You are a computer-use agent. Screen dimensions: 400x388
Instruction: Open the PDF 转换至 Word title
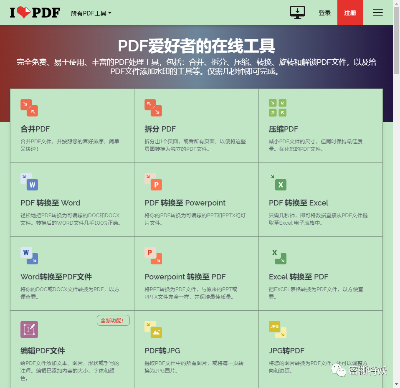click(50, 203)
